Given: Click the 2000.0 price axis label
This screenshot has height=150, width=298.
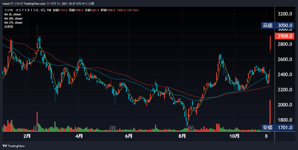Looking at the screenshot, I should 285,105.
